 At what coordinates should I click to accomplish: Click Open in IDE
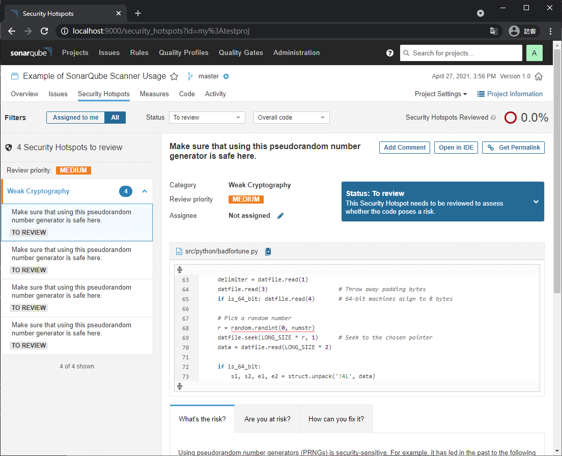[456, 148]
